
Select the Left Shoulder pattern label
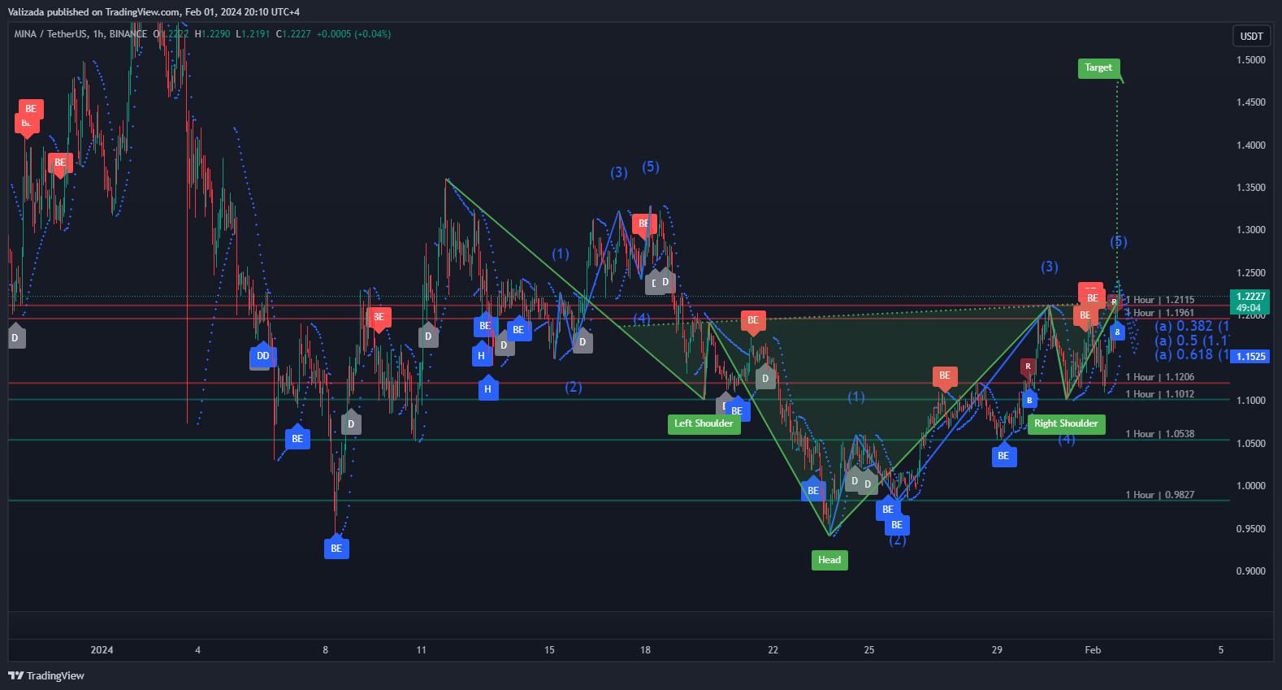(704, 423)
